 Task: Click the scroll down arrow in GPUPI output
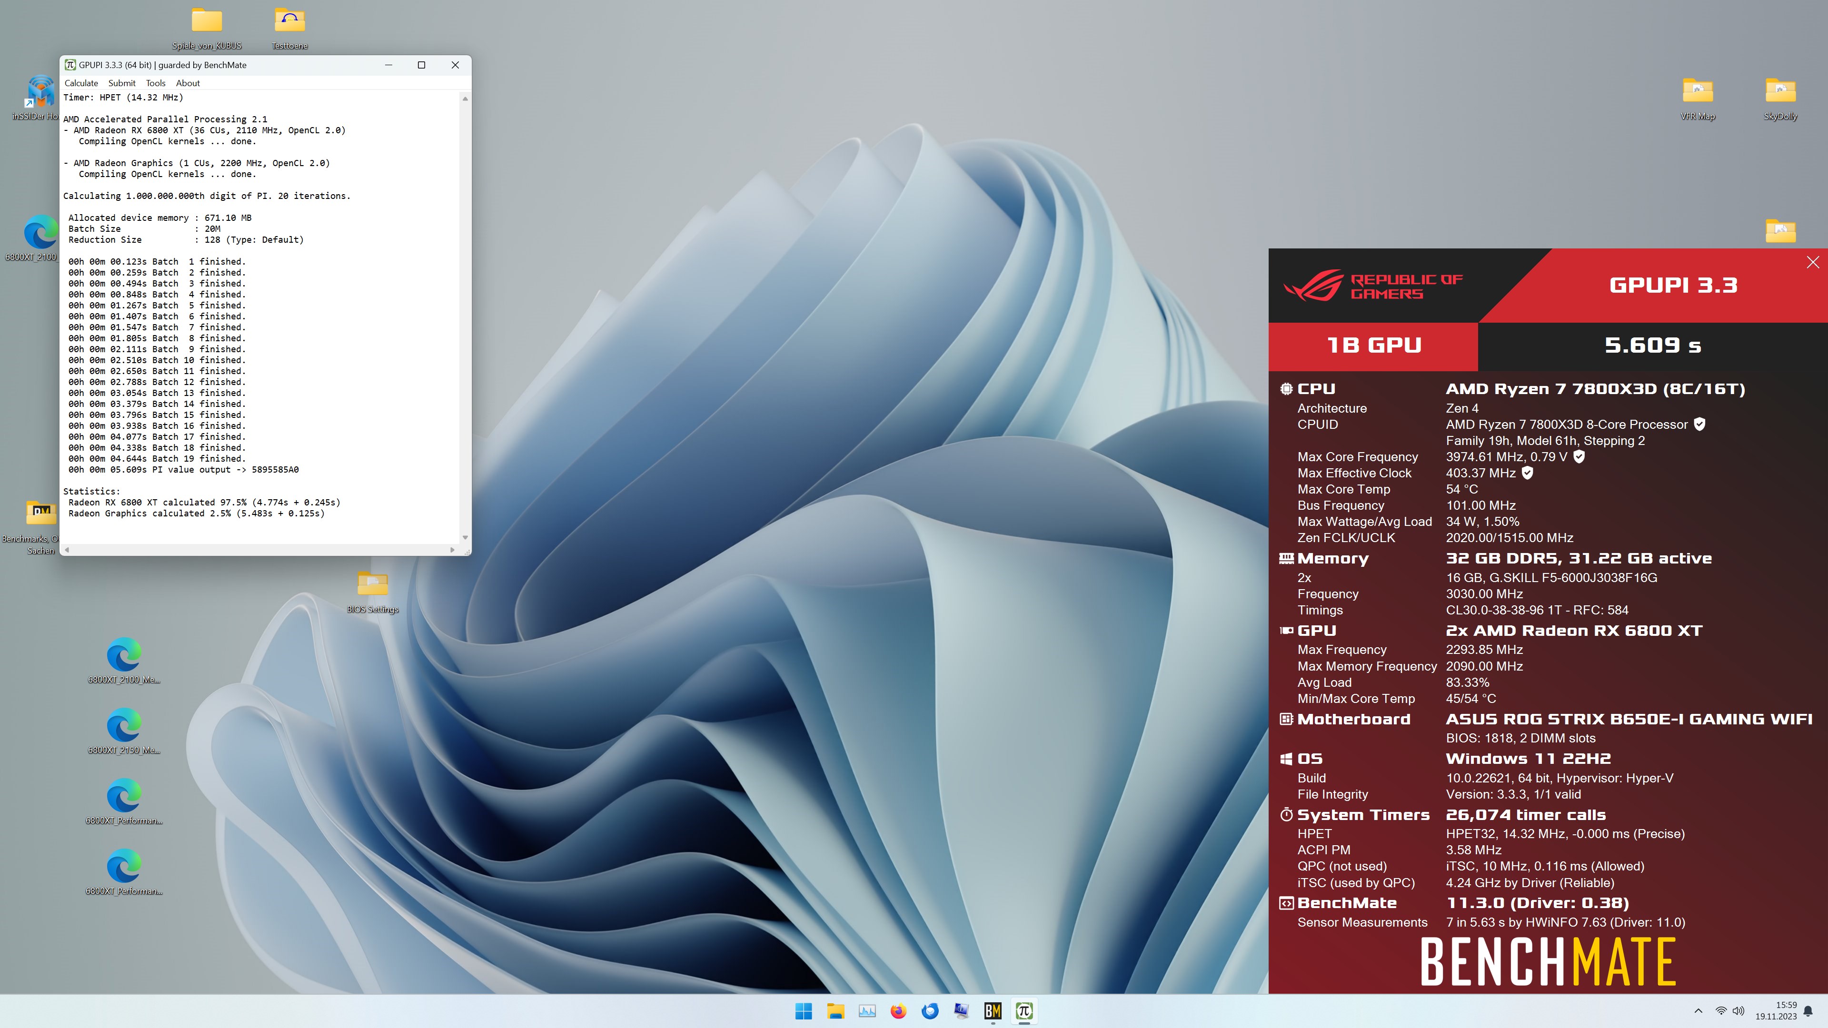click(465, 538)
